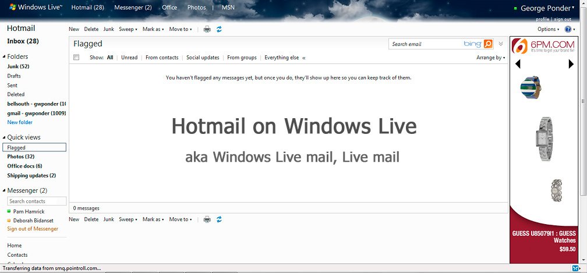Click Junk in the top toolbar
Viewport: 587px width, 273px height.
tap(108, 29)
